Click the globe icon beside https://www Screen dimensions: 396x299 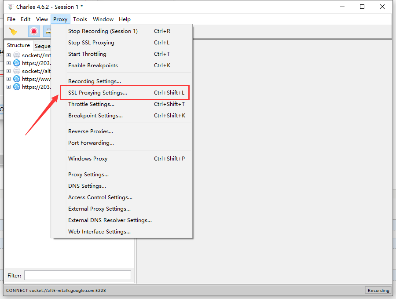pos(17,79)
